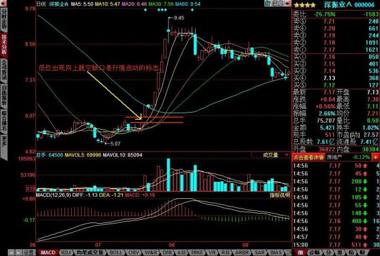Click the red arrow exit icon
This screenshot has width=380, height=256.
click(x=288, y=3)
